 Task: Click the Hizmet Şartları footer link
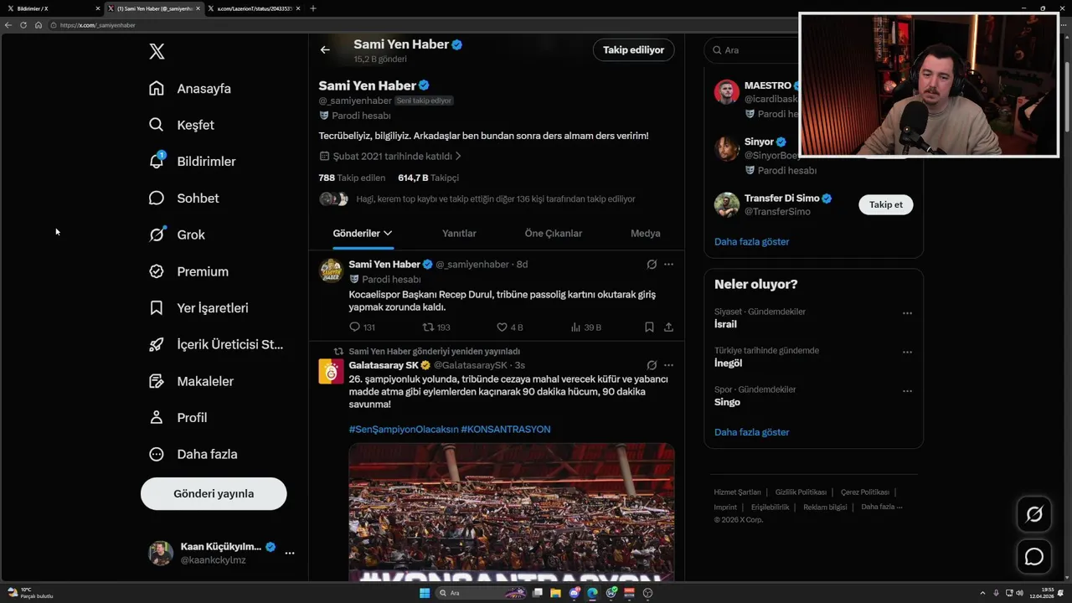737,492
